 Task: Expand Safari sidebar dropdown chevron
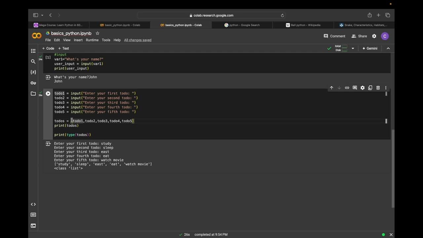42,15
